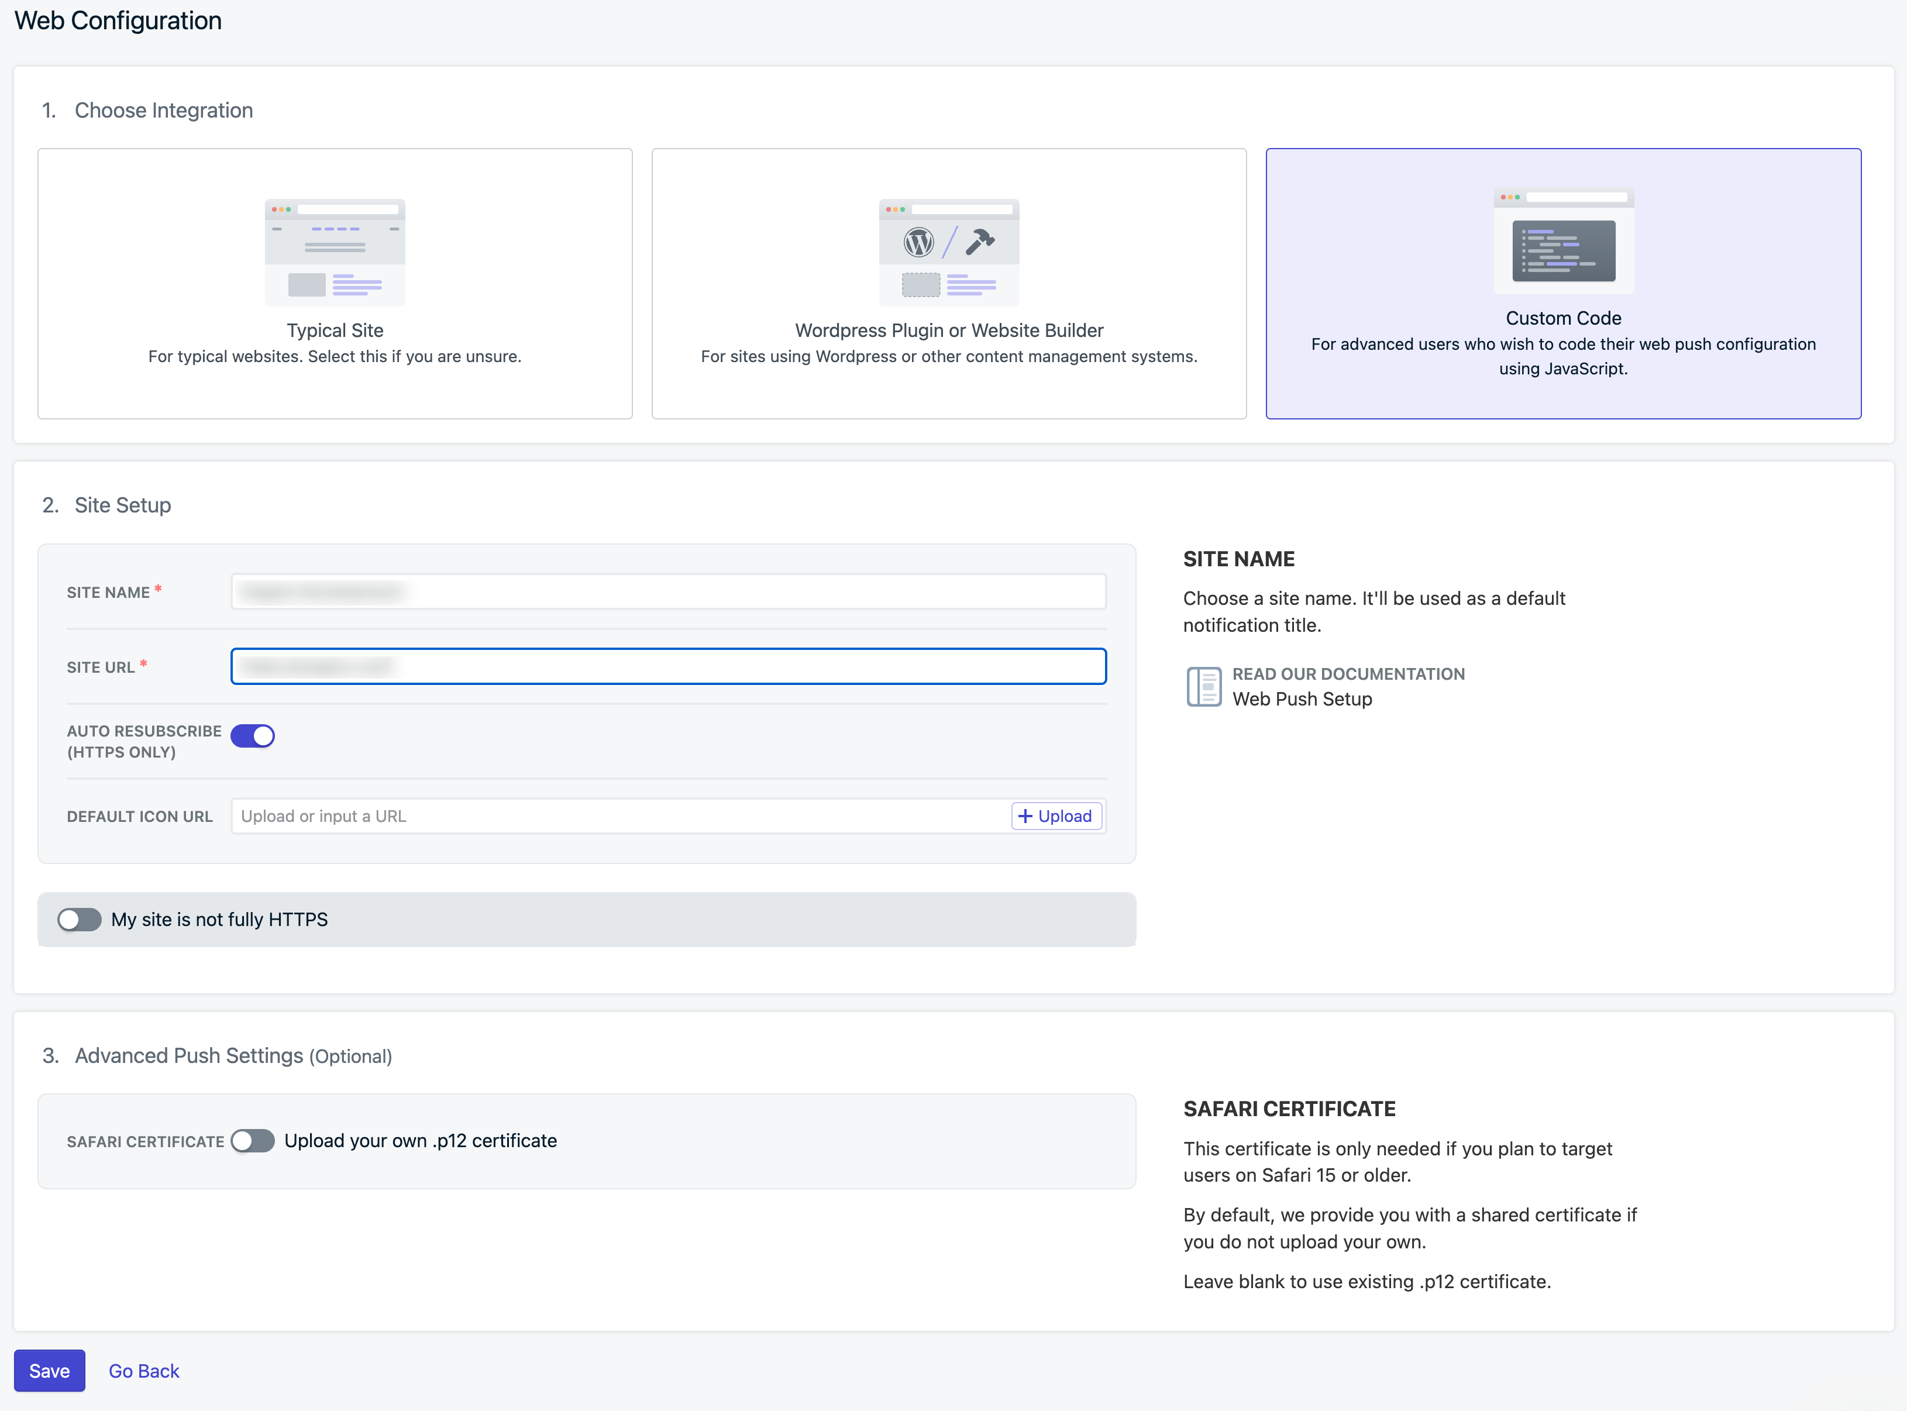
Task: Click the plus icon on the Upload button
Action: point(1025,817)
